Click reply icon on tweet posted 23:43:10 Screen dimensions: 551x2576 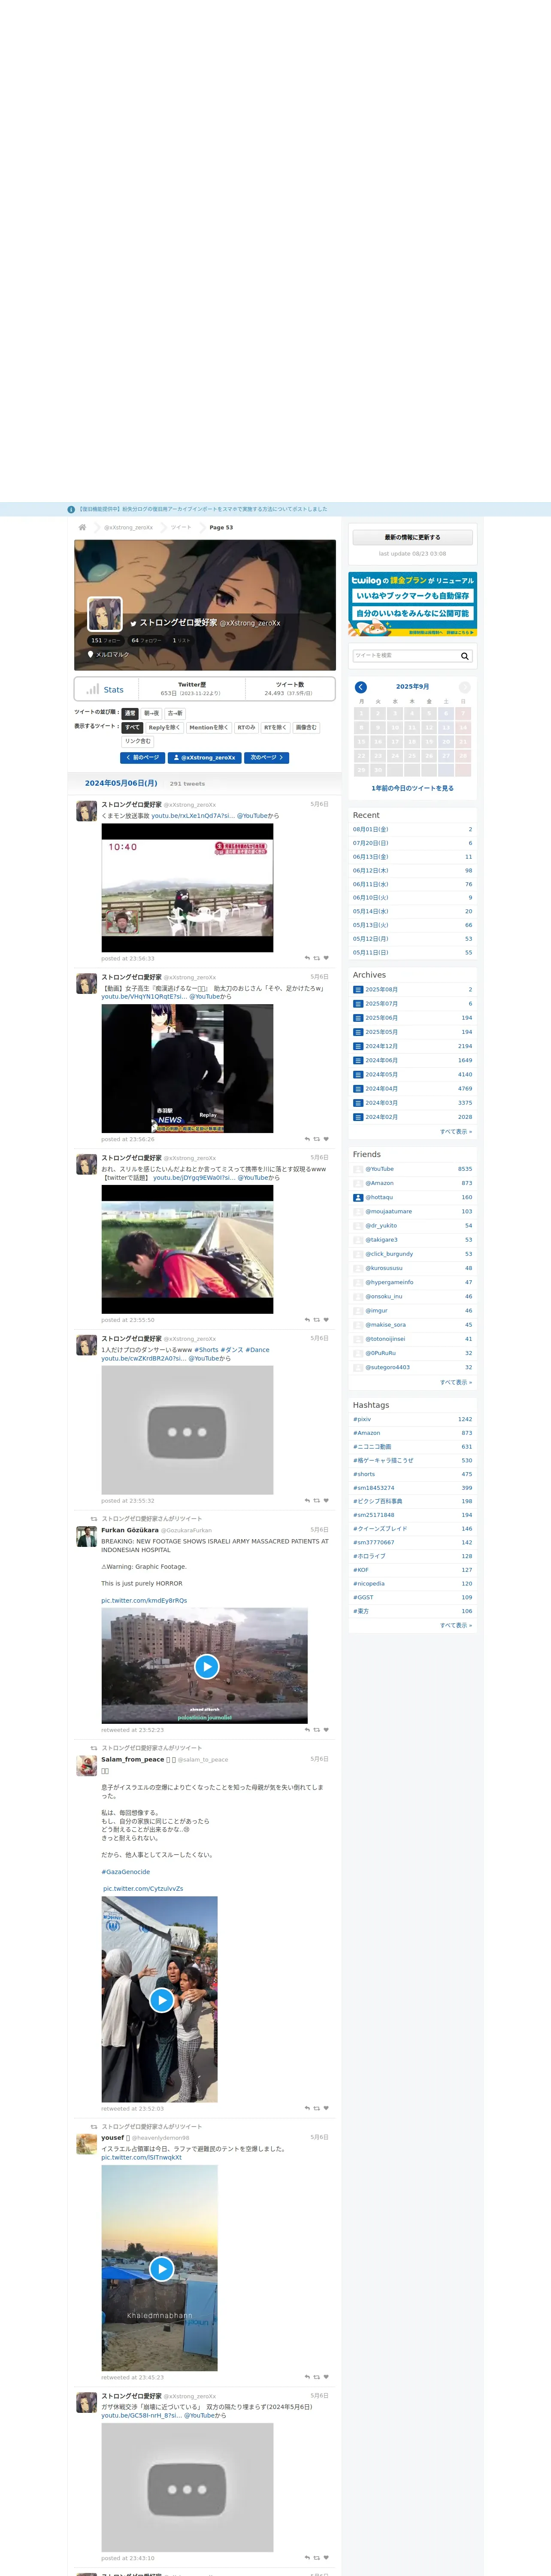[x=307, y=2558]
